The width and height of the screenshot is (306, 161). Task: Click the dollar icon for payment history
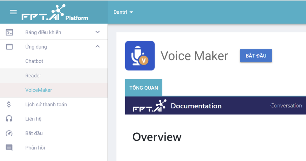pos(9,104)
